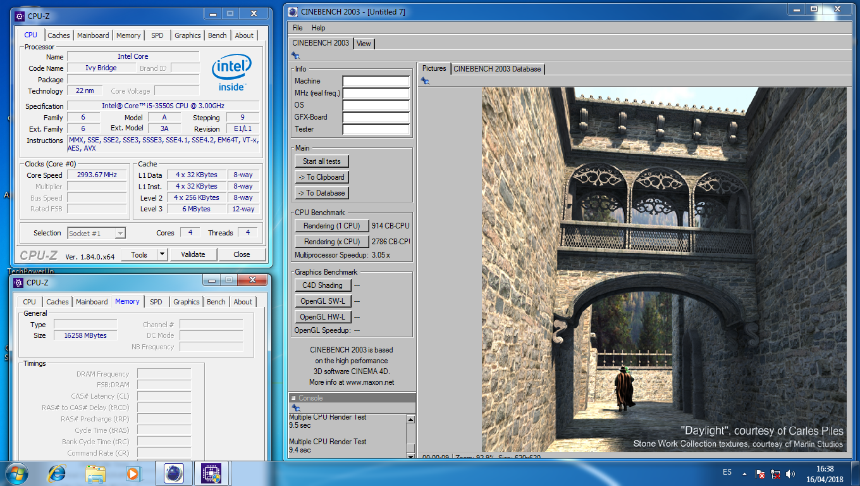
Task: Select the CINEBENCH 2003 main tab
Action: pyautogui.click(x=321, y=43)
